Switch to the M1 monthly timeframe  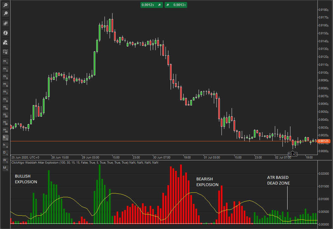[5, 168]
